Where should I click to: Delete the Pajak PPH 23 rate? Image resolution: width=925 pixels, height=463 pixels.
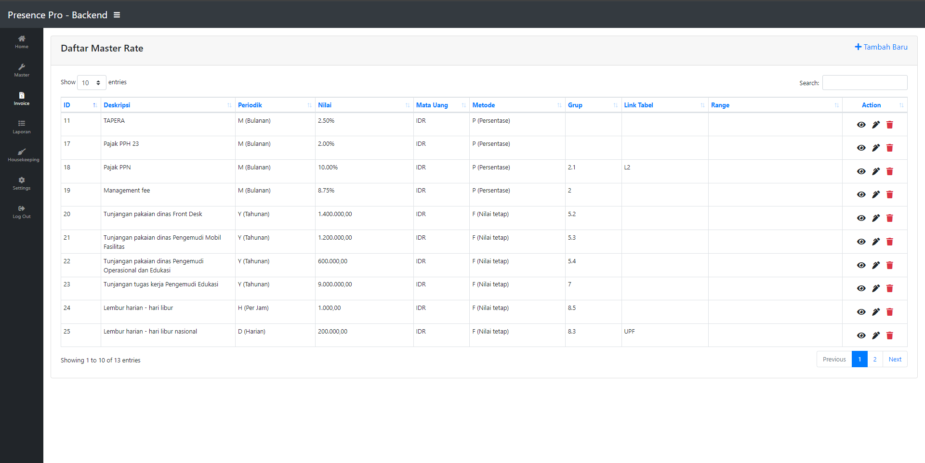(x=890, y=148)
